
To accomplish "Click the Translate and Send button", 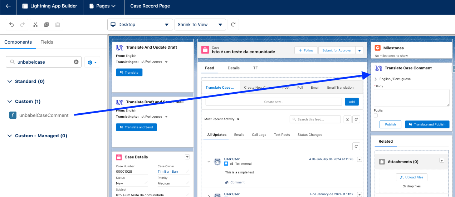I will pyautogui.click(x=136, y=127).
